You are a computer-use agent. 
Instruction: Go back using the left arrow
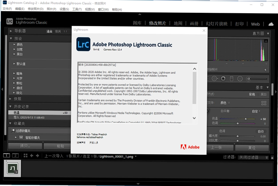32,156
